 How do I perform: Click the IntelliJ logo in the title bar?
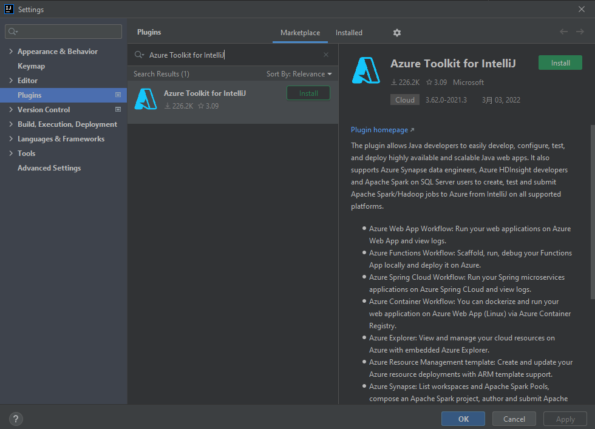pyautogui.click(x=8, y=9)
